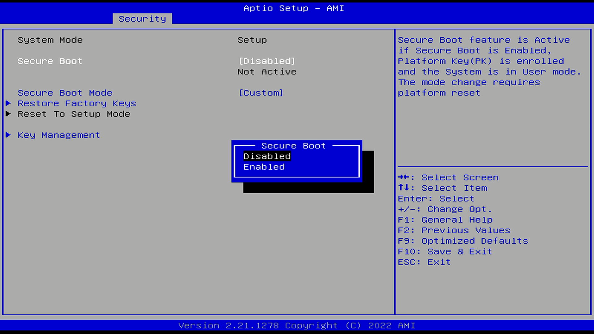
Task: Click ESC: Exit hint
Action: [424, 262]
